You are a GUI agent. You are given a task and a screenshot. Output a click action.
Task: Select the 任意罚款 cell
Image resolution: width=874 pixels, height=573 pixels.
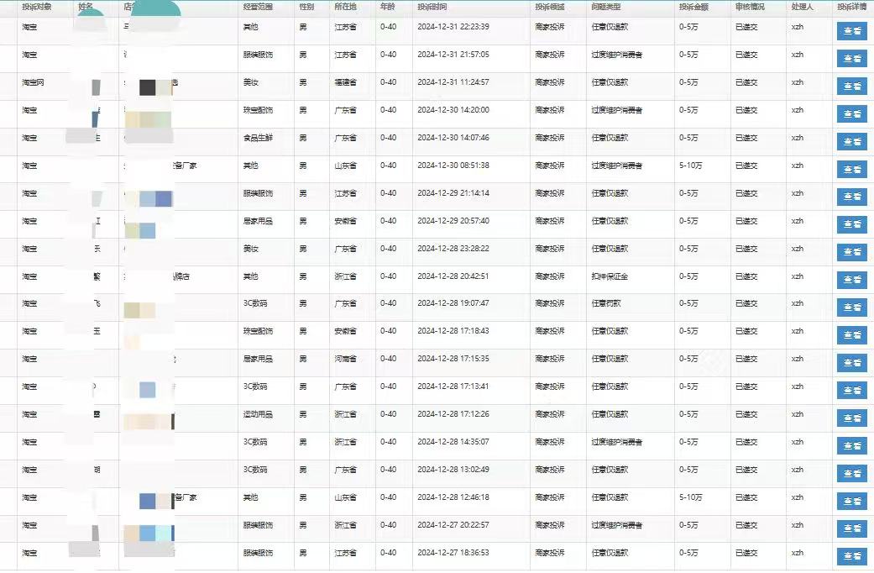[606, 303]
